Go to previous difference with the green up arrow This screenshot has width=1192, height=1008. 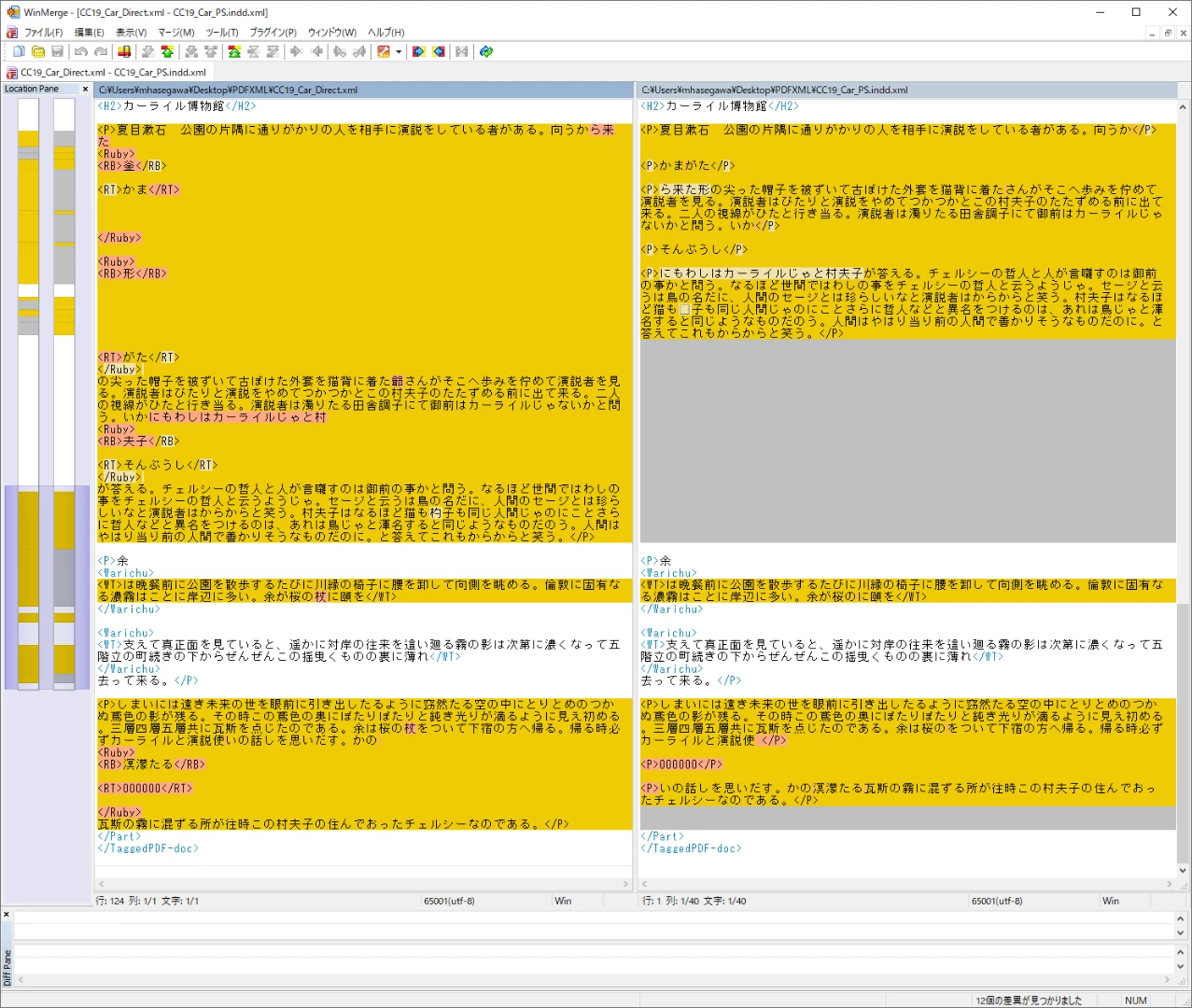[x=168, y=51]
